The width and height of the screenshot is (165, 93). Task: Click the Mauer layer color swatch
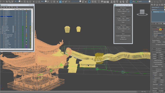coord(26,17)
